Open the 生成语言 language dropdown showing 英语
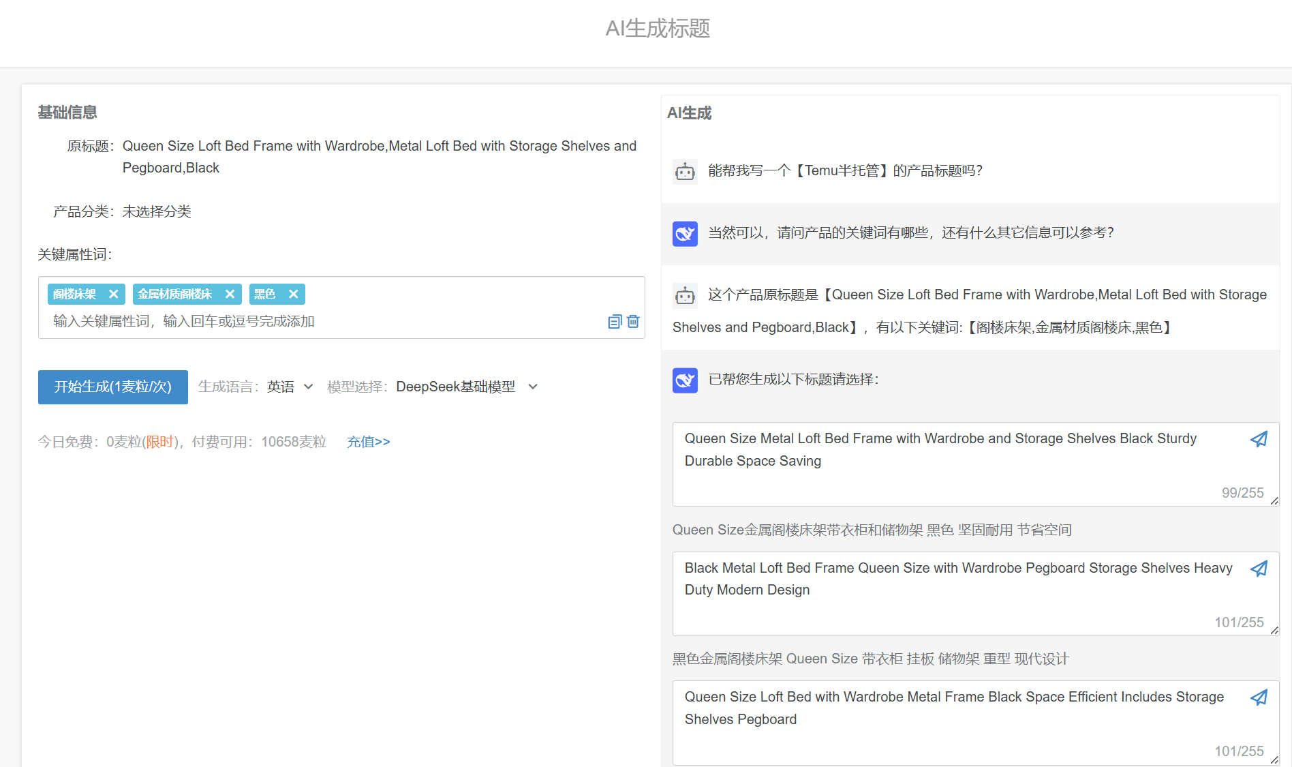Screen dimensions: 1292x767 [290, 387]
